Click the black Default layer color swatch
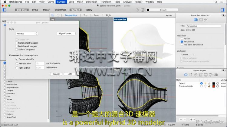 click(x=214, y=83)
